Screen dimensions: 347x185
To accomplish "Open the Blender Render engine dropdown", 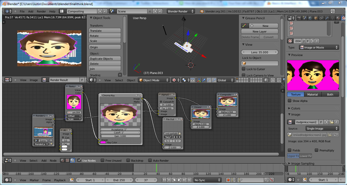I will click(x=181, y=11).
